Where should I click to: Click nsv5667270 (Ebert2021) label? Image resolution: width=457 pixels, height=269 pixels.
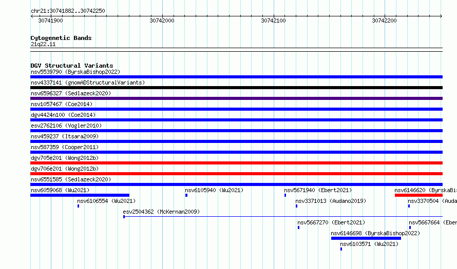pyautogui.click(x=331, y=222)
